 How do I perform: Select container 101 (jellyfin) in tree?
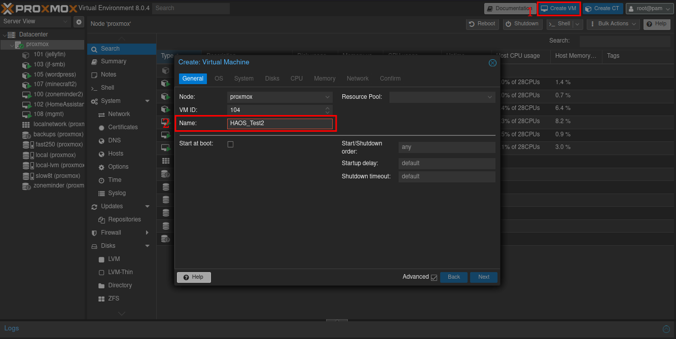click(49, 54)
